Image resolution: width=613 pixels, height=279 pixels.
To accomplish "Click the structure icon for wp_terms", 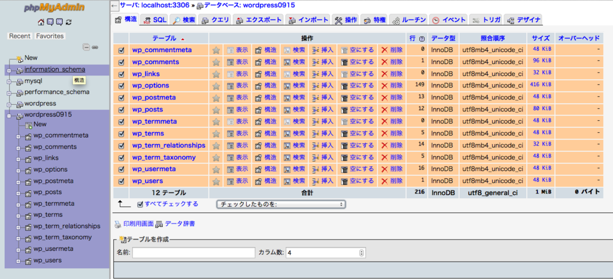I will pos(259,134).
